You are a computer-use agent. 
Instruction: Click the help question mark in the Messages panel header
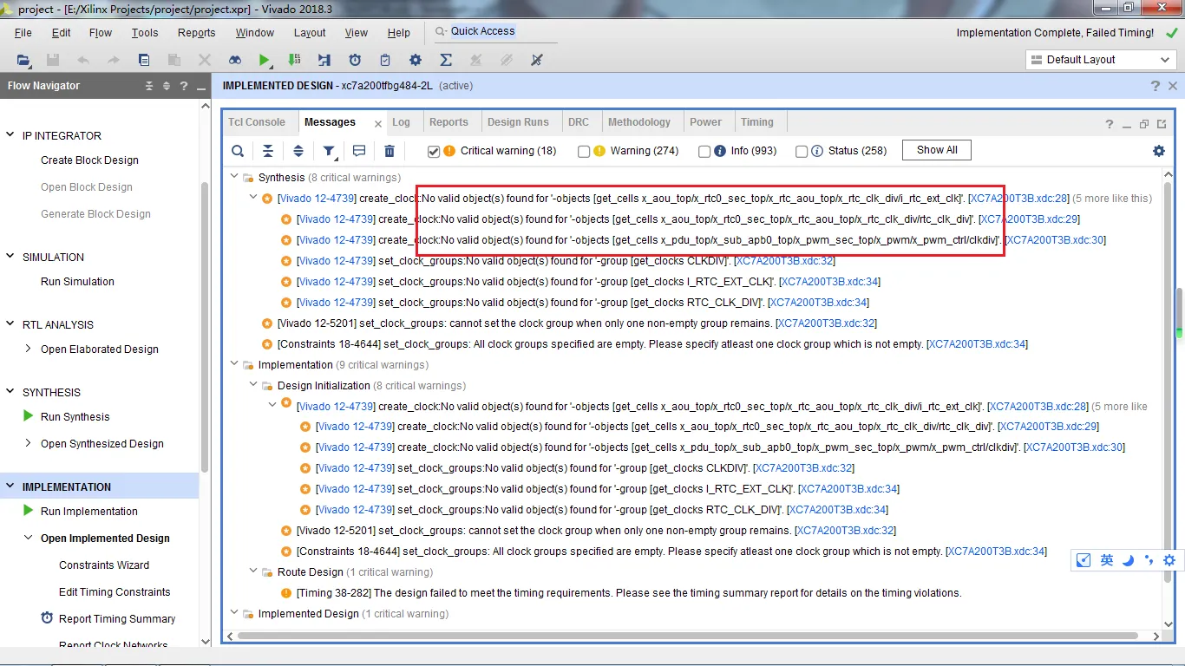(x=1110, y=124)
